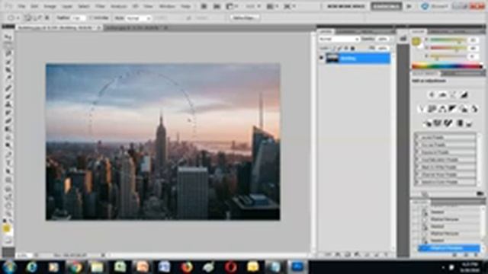
Task: Select the Eraser tool
Action: (x=8, y=120)
